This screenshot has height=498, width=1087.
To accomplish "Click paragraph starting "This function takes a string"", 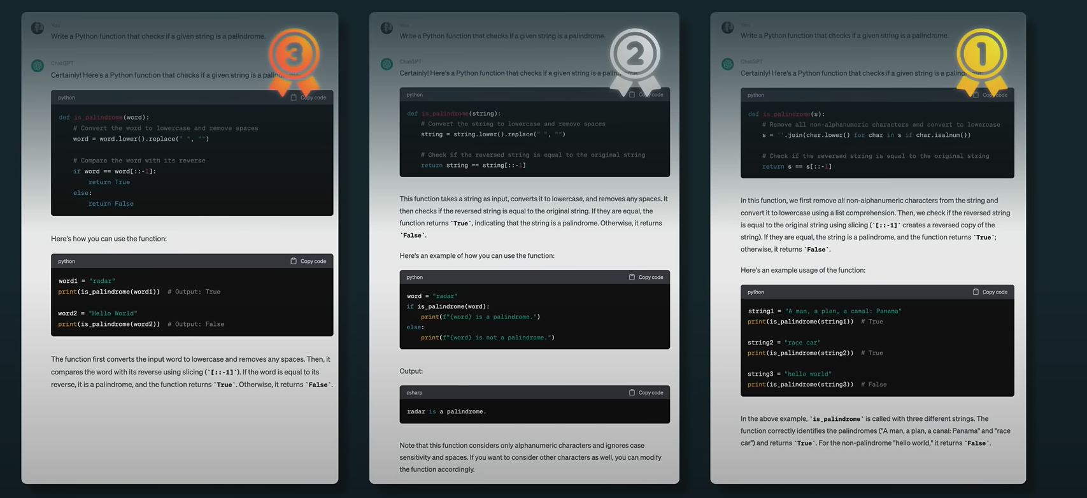I will pyautogui.click(x=534, y=217).
